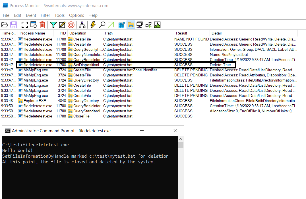Screen dimensions: 306x199
Task: Click the green Jump To arrow icon
Action: pyautogui.click(x=111, y=25)
